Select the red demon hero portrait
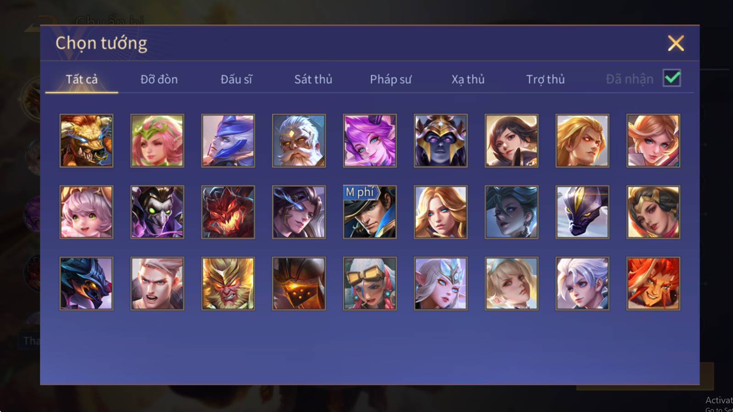The width and height of the screenshot is (733, 412). 228,212
